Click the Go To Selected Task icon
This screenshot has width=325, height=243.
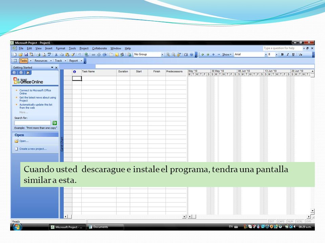pos(179,55)
